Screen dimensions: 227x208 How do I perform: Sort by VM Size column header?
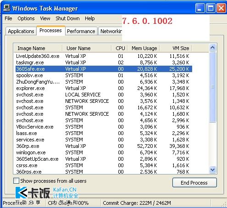(176, 48)
